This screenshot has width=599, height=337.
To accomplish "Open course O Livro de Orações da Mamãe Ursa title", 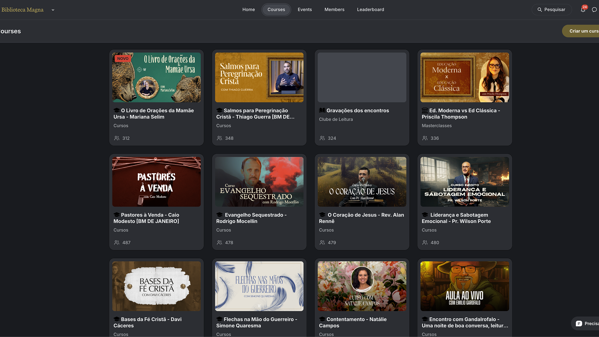I will [x=154, y=114].
